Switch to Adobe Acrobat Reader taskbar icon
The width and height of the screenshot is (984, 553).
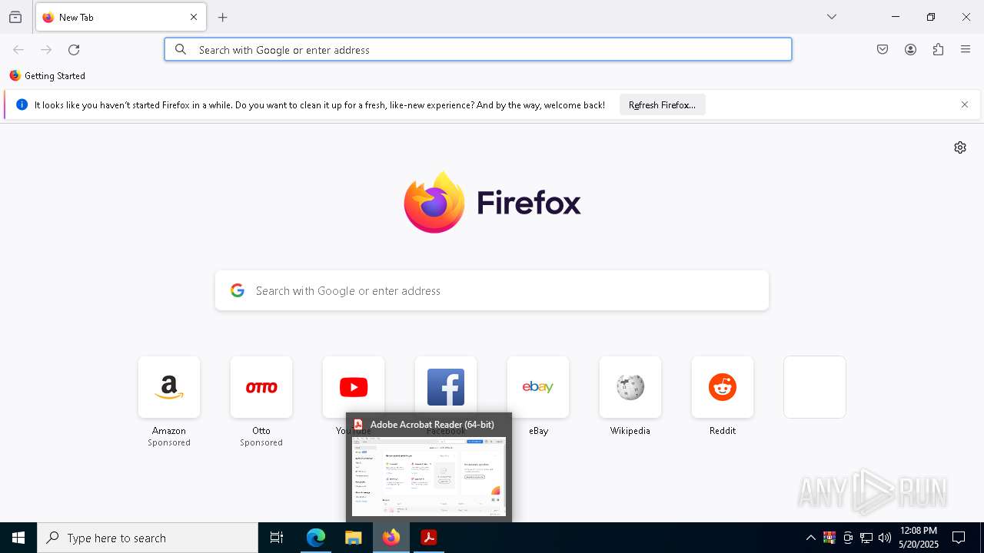(429, 538)
